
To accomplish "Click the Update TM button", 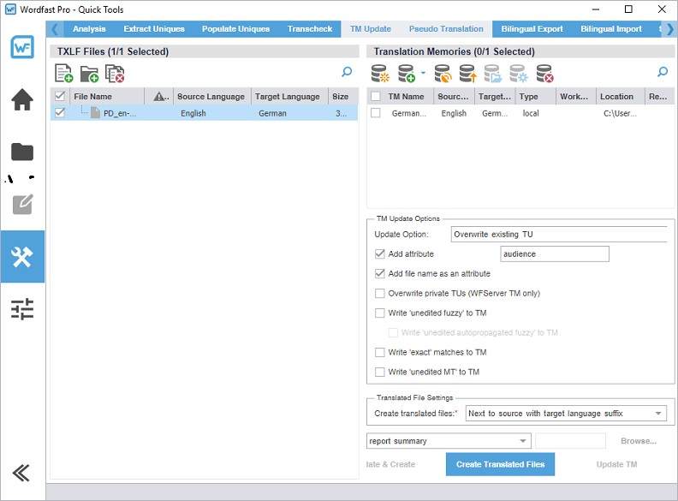I will click(x=616, y=464).
